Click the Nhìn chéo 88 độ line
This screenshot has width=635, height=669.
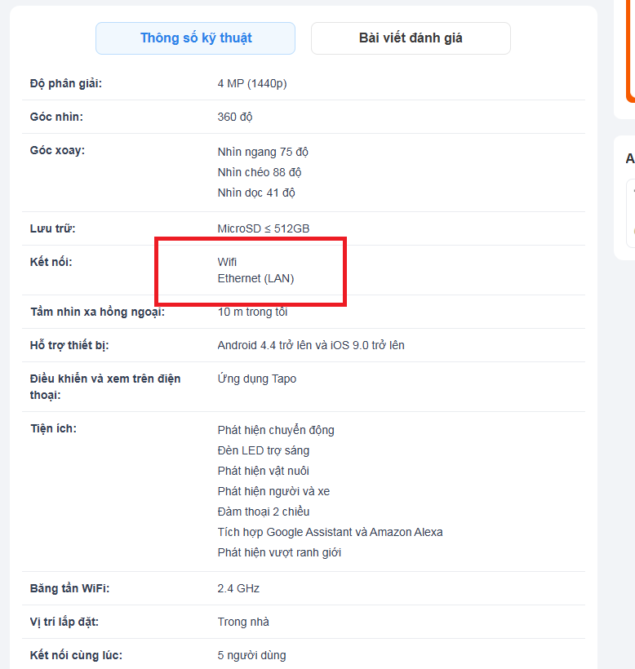260,172
